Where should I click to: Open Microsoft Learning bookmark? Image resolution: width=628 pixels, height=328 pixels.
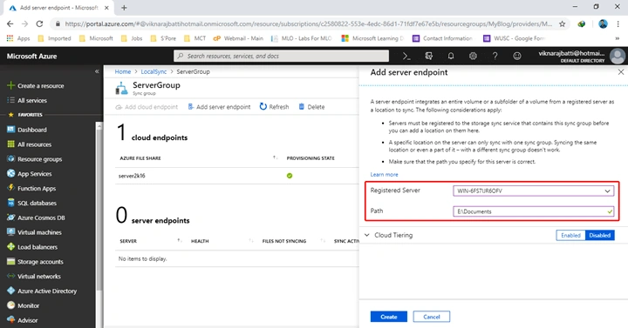point(372,38)
